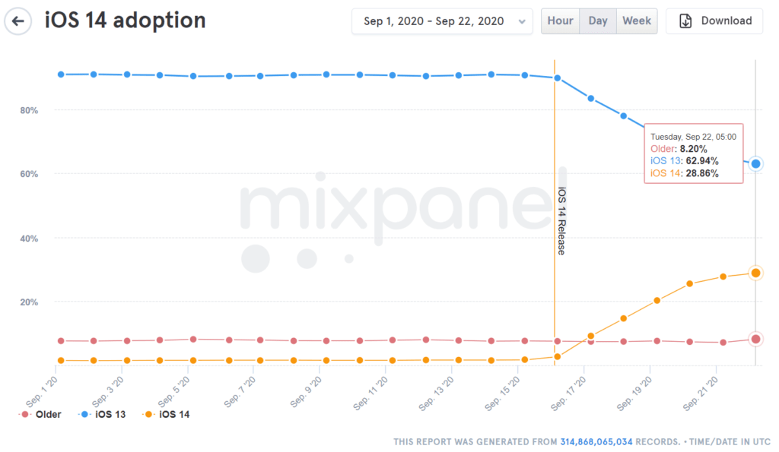Click the highlighted iOS 13 Sep 22 data point
Viewport: 779px width, 452px height.
pos(755,163)
